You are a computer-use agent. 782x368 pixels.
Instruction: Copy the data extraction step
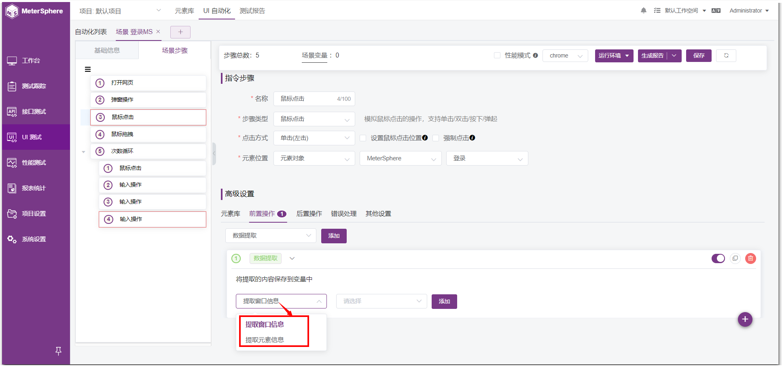[x=735, y=258]
